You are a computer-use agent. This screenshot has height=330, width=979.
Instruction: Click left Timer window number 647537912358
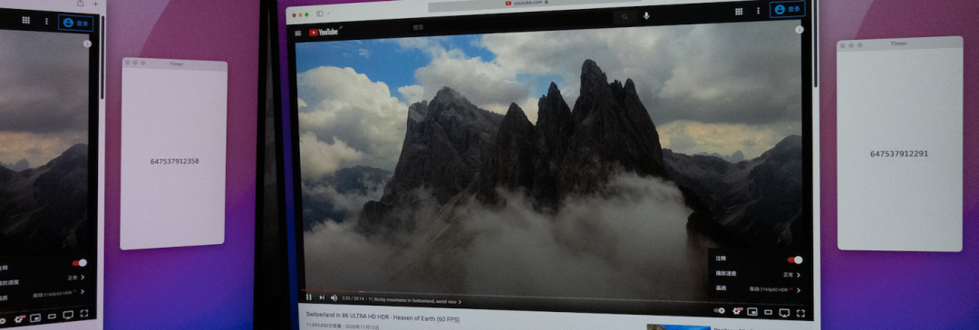[x=174, y=161]
